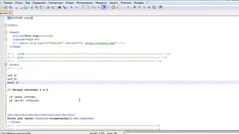Click the Zoom In icon
The width and height of the screenshot is (239, 134).
click(x=71, y=7)
